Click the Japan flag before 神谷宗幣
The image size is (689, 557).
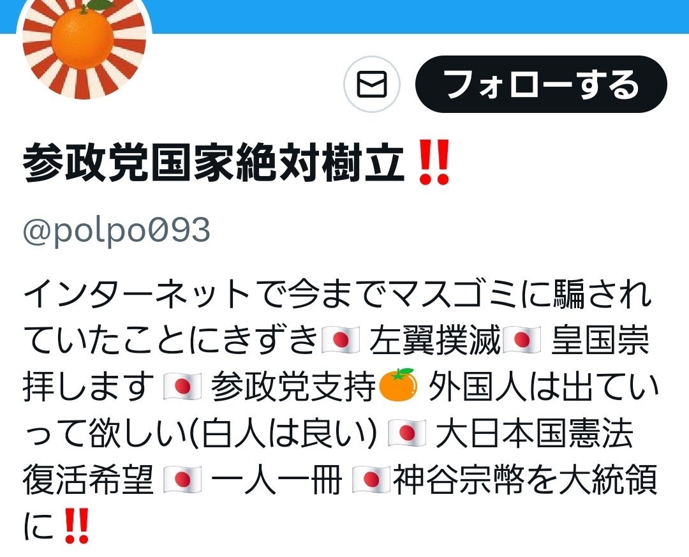click(371, 480)
